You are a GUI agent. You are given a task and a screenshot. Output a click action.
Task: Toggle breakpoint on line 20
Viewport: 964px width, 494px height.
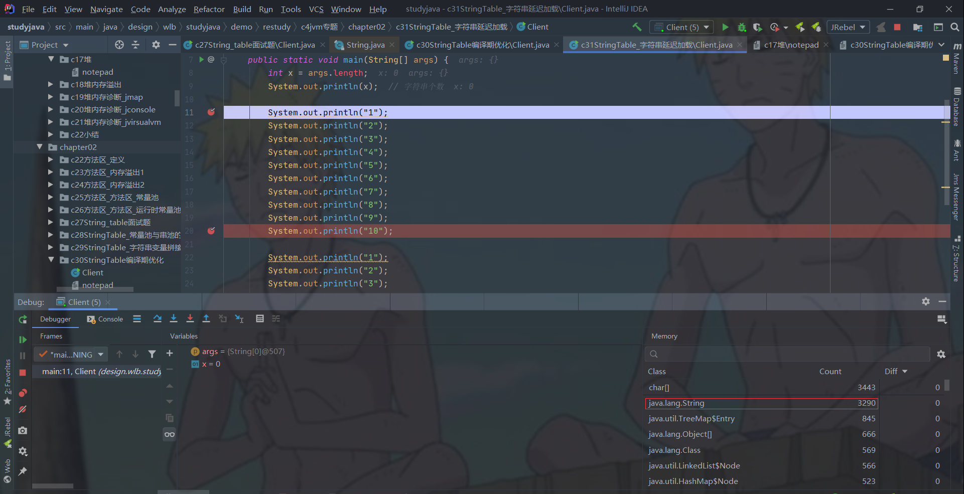click(x=211, y=231)
